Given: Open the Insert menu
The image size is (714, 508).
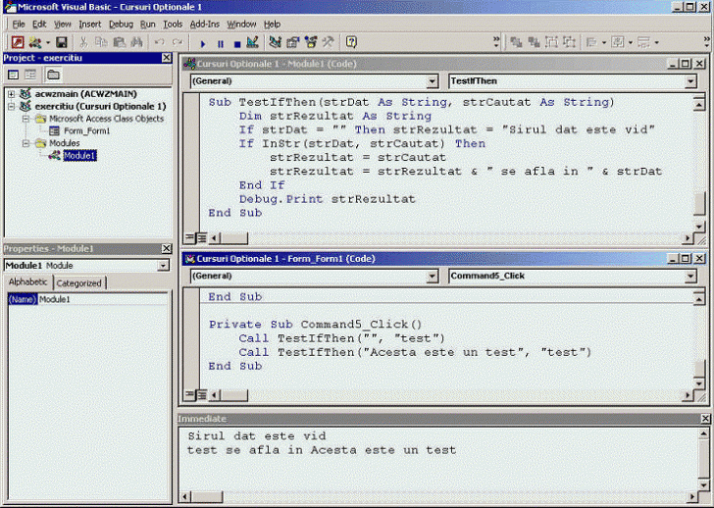Looking at the screenshot, I should [89, 25].
